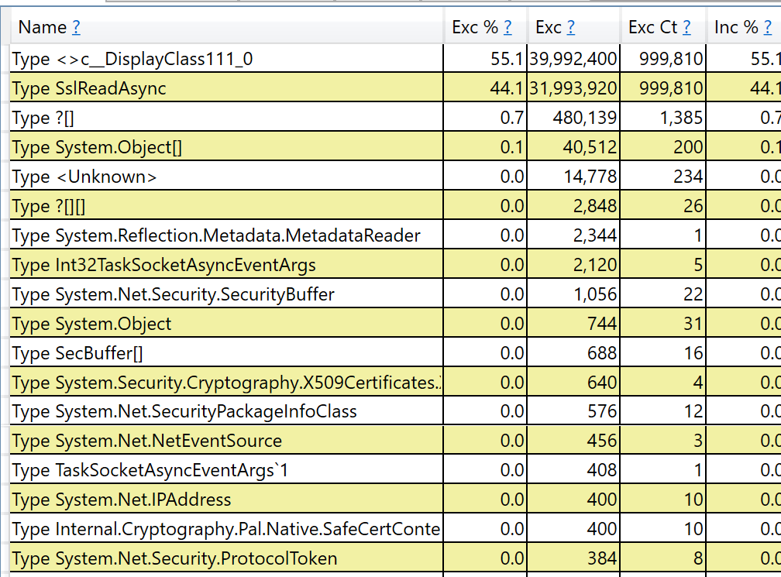Open help link next to Exc header
Image resolution: width=781 pixels, height=577 pixels.
tap(571, 27)
